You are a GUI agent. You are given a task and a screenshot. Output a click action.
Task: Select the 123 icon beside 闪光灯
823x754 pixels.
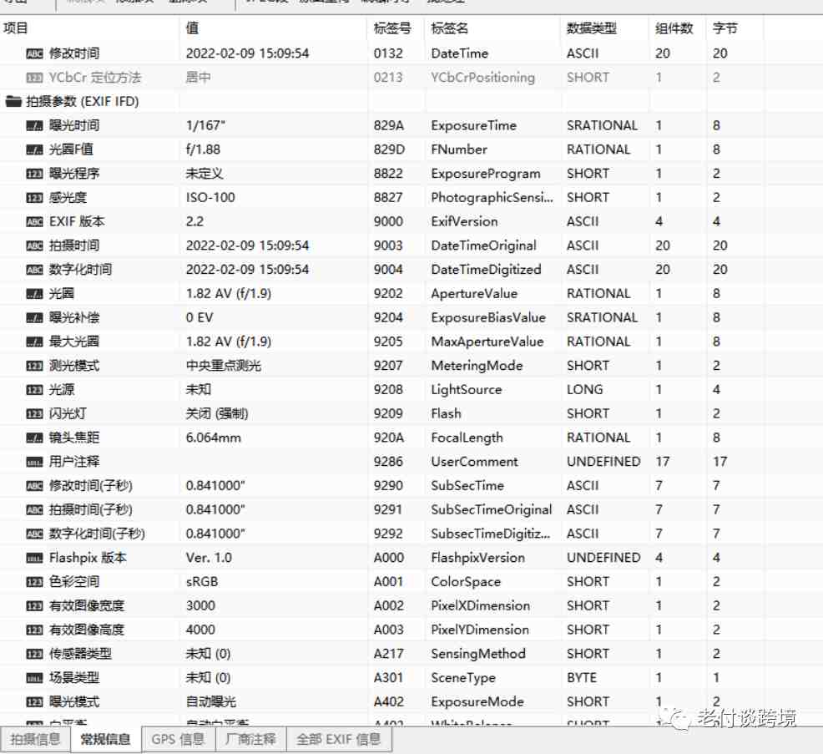coord(35,414)
